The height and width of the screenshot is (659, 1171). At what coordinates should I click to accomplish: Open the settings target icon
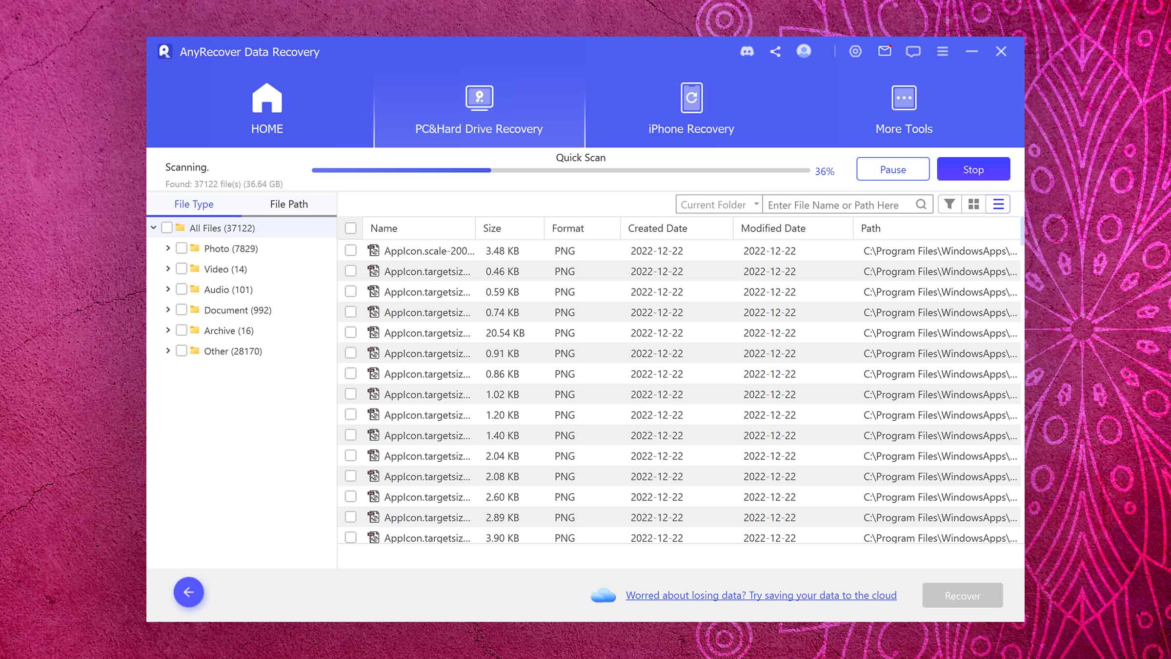coord(855,51)
